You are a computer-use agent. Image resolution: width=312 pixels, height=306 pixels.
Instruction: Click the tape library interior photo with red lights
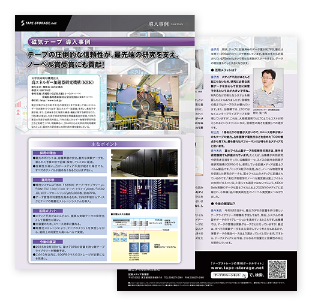pos(144,194)
